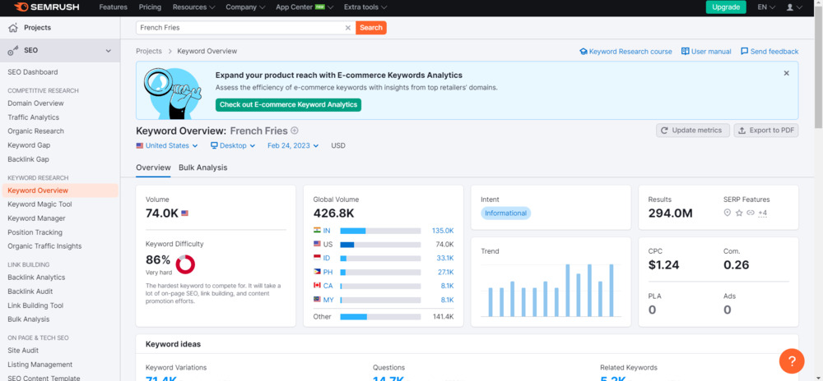The height and width of the screenshot is (381, 823).
Task: Open the EN language selector
Action: click(766, 7)
